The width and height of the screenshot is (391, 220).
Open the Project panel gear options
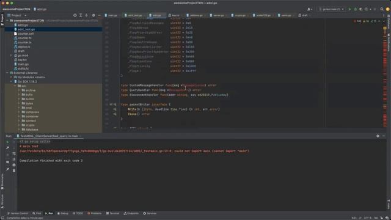pyautogui.click(x=93, y=15)
